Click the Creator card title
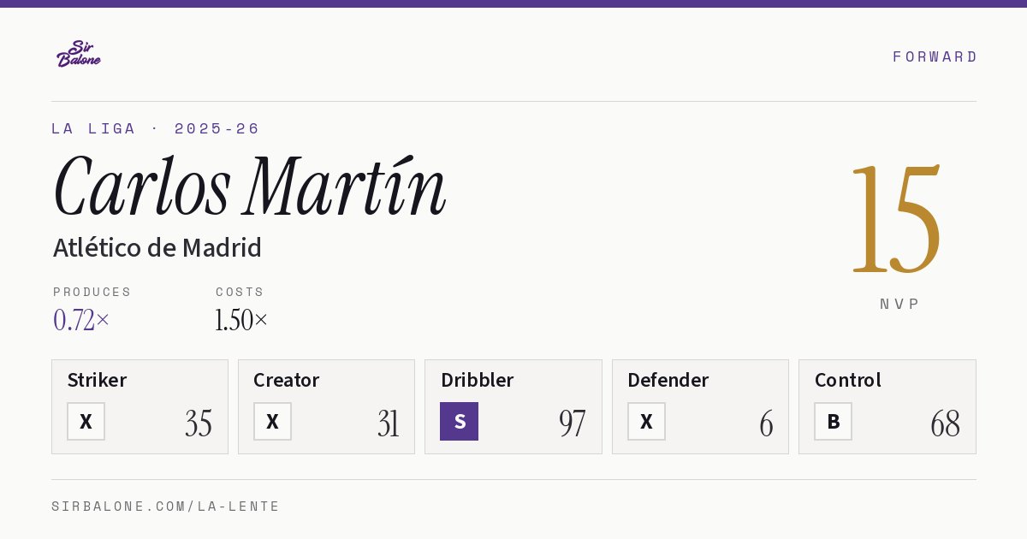The height and width of the screenshot is (539, 1027). (287, 380)
